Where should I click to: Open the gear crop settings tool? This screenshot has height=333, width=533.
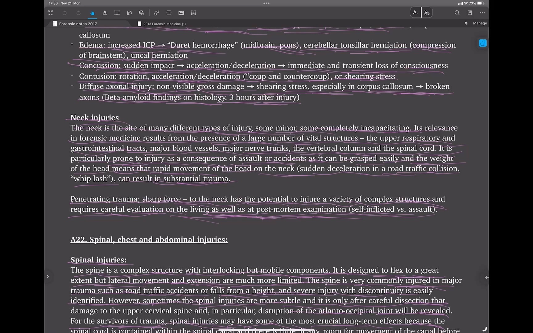(x=142, y=13)
